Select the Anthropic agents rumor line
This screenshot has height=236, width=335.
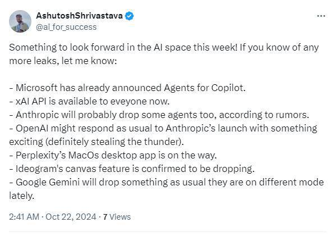159,115
